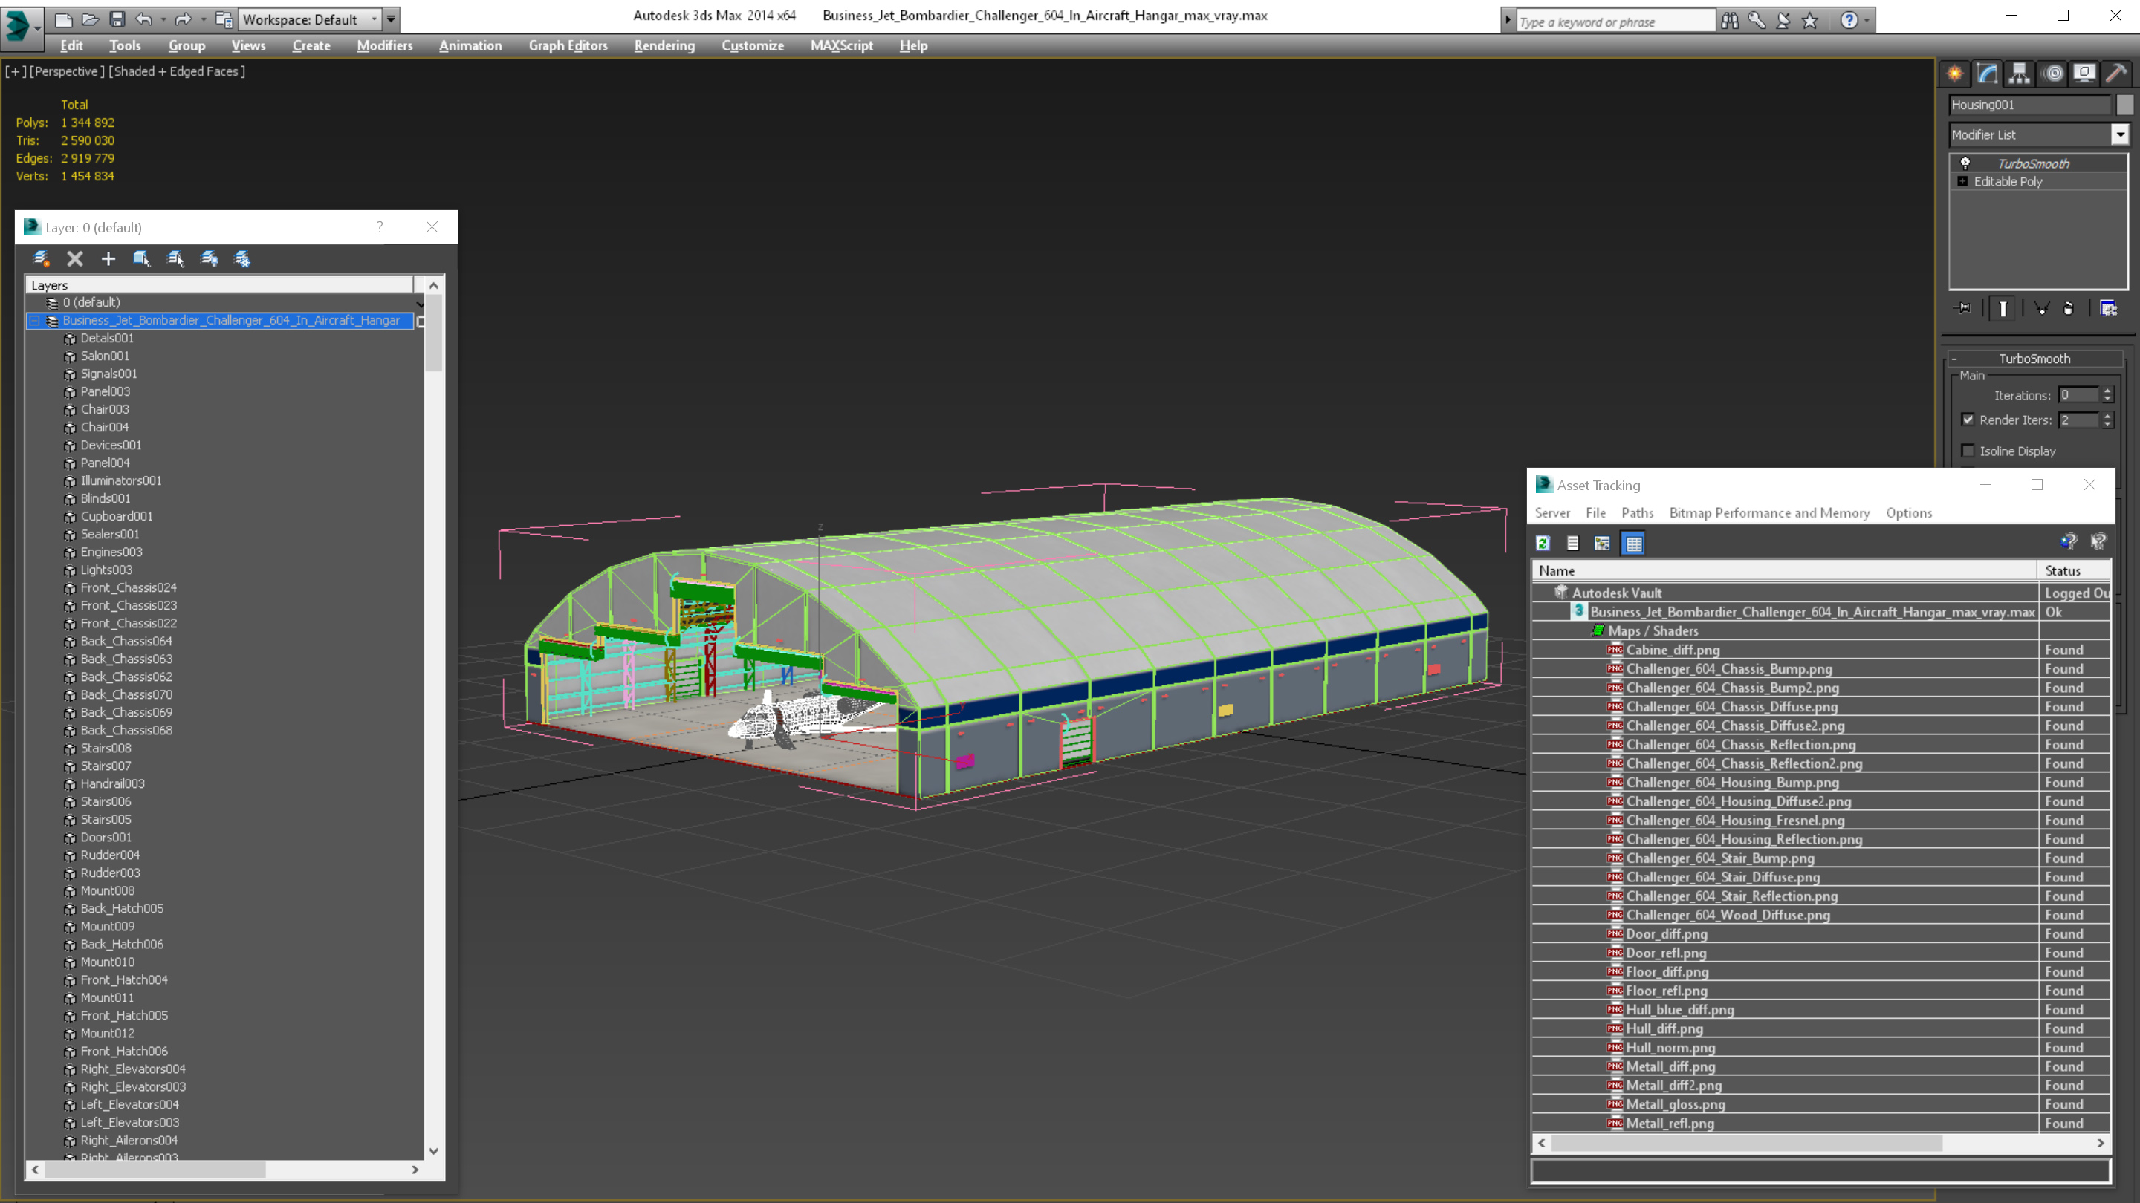Open the quick access toolbar customize arrow
The width and height of the screenshot is (2140, 1203).
(390, 19)
